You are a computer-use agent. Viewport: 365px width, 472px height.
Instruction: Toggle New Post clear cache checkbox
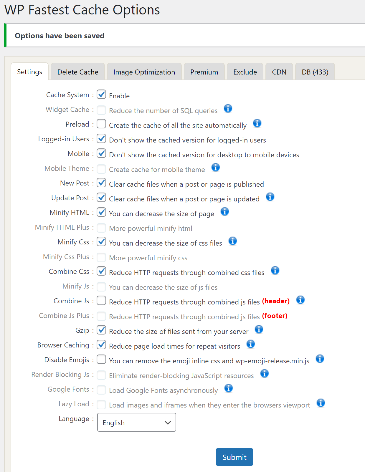[101, 183]
